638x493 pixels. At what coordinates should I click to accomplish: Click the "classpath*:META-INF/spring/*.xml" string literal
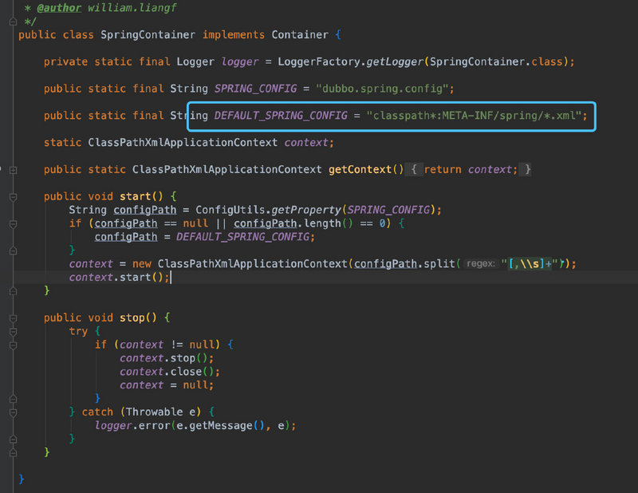(474, 116)
